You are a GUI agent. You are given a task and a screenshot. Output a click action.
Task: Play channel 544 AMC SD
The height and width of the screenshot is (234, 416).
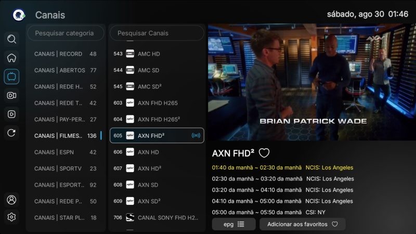tap(157, 70)
